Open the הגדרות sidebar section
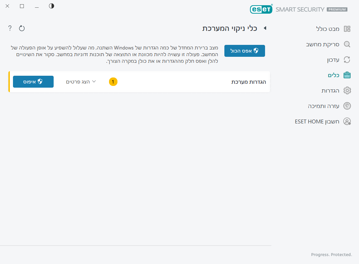The image size is (359, 264). (x=330, y=90)
